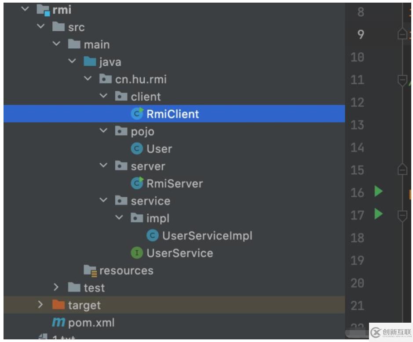413x342 pixels.
Task: Select the service package in tree
Action: point(150,201)
